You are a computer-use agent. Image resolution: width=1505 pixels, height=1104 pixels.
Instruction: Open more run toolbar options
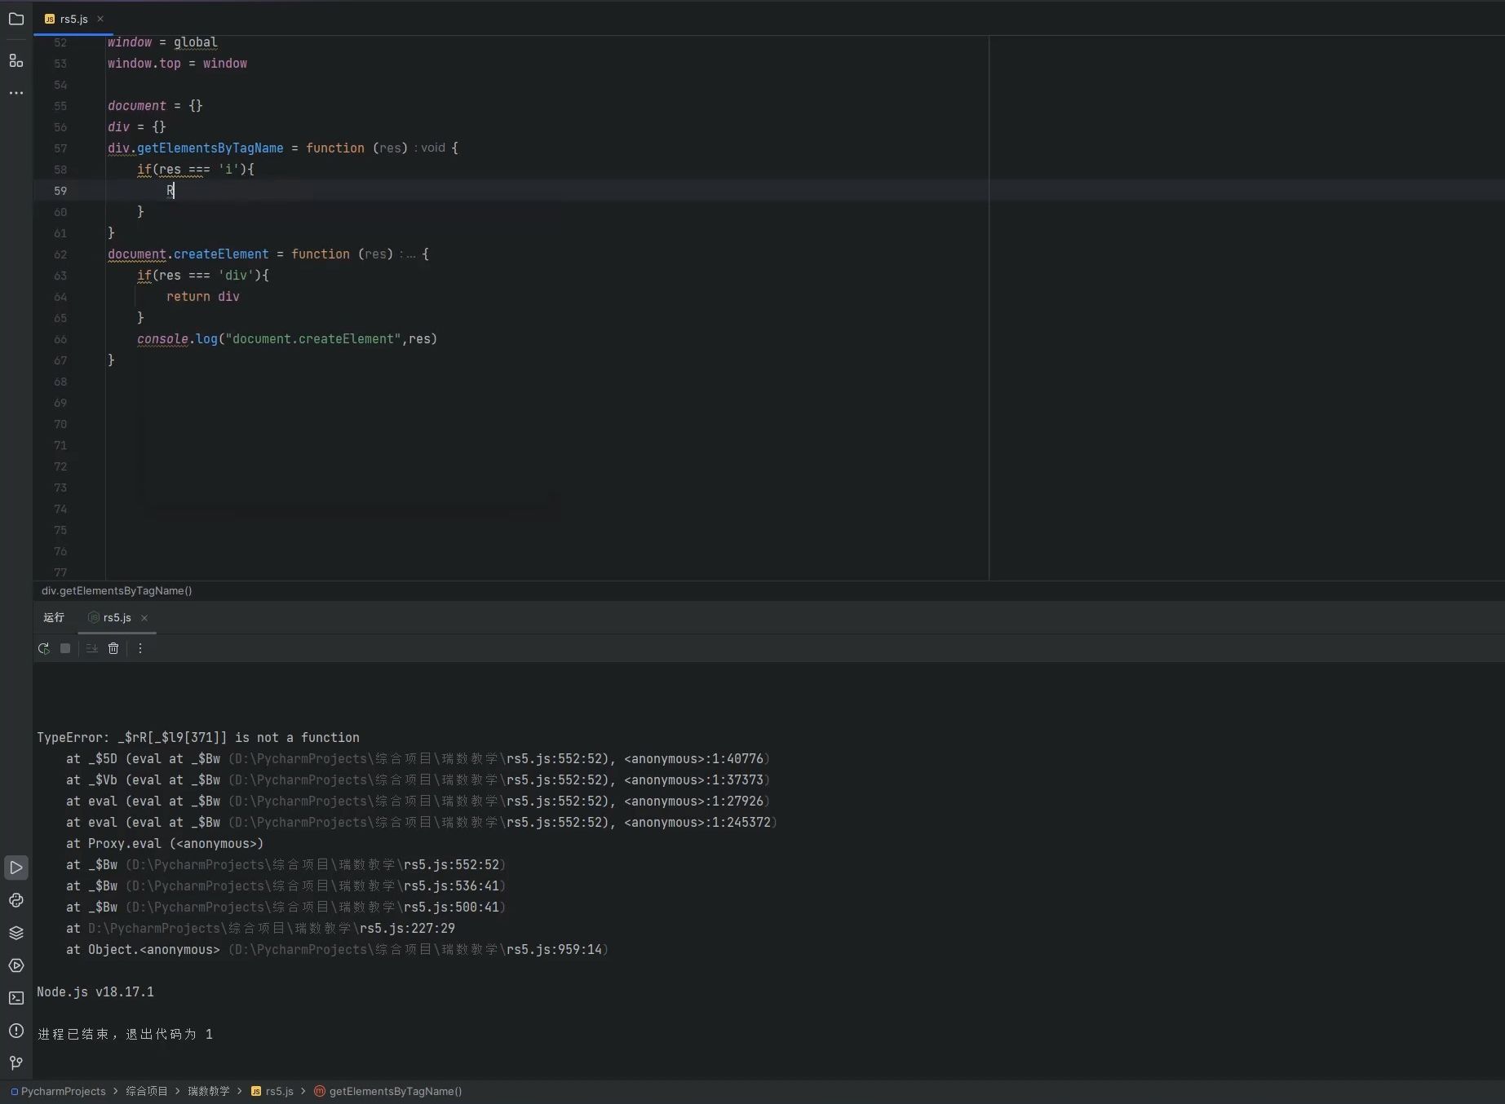140,649
